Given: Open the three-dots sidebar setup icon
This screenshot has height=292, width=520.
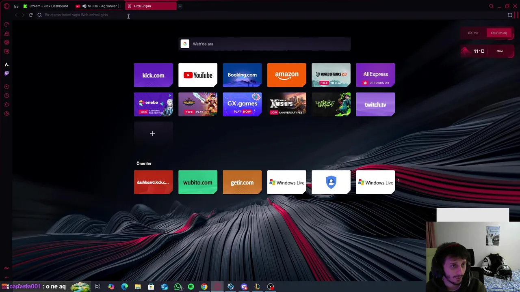Looking at the screenshot, I should [6, 277].
